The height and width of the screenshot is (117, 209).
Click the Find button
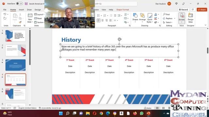[x=166, y=14]
